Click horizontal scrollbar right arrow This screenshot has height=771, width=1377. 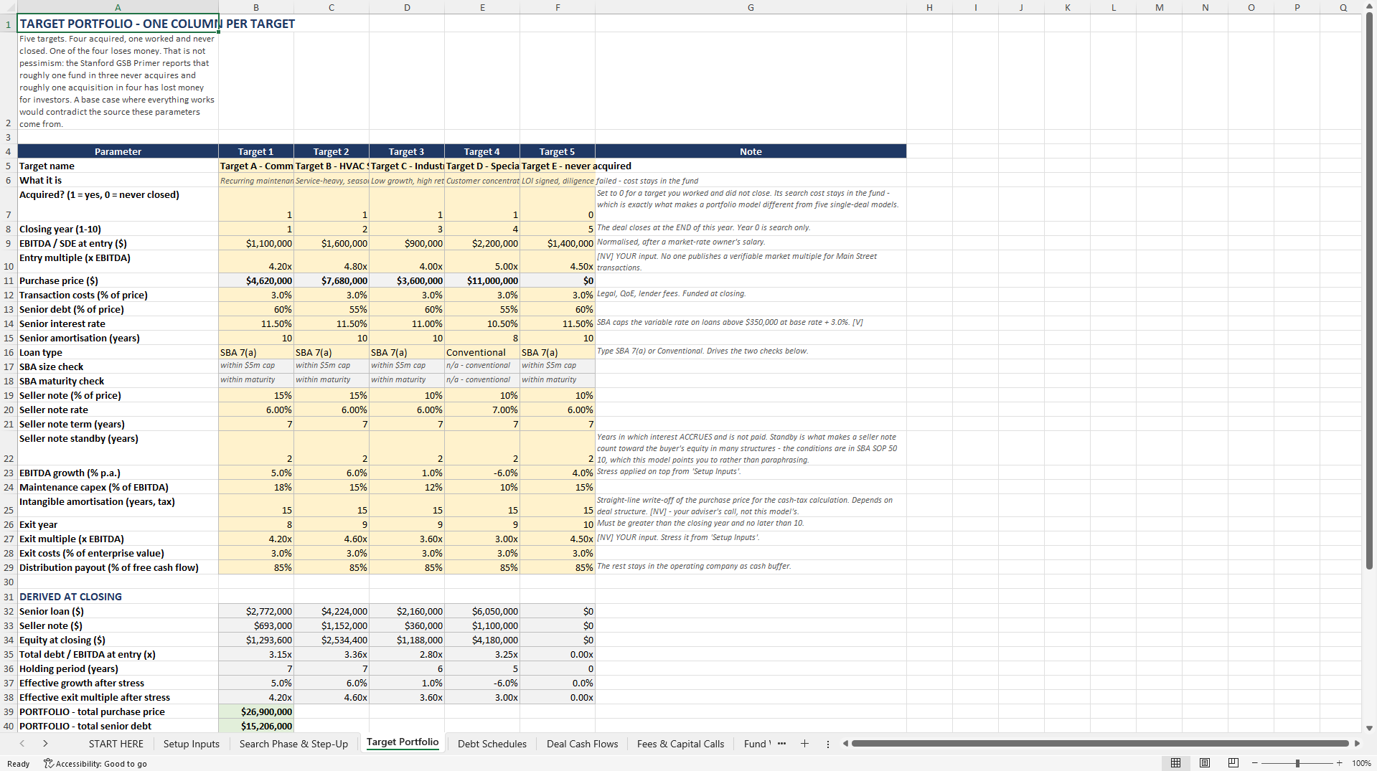(1356, 744)
